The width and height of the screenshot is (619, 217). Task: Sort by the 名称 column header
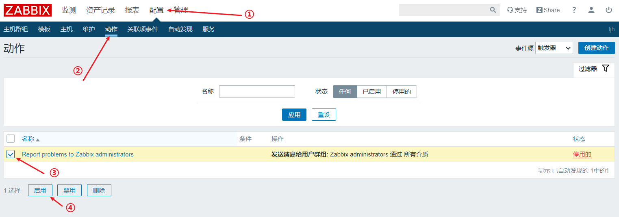[28, 139]
